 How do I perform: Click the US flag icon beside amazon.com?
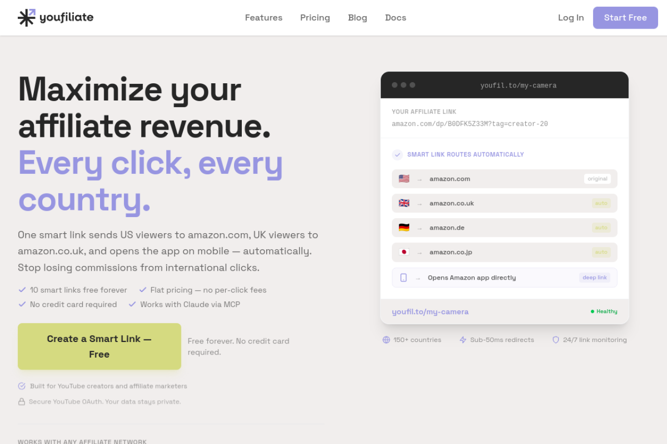[404, 179]
